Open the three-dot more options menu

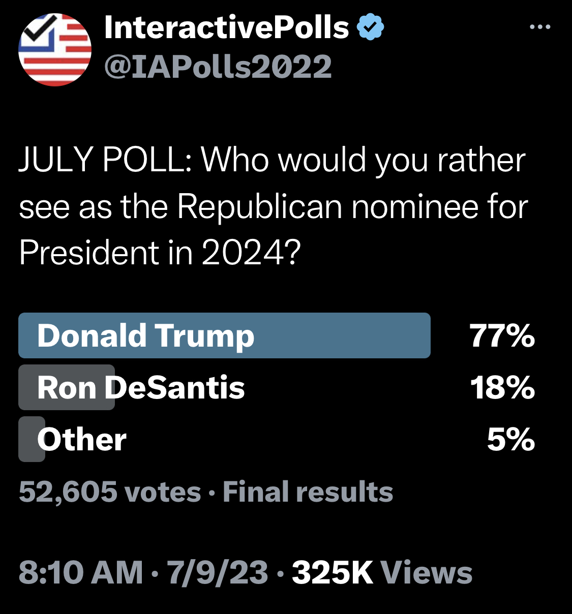pos(539,27)
